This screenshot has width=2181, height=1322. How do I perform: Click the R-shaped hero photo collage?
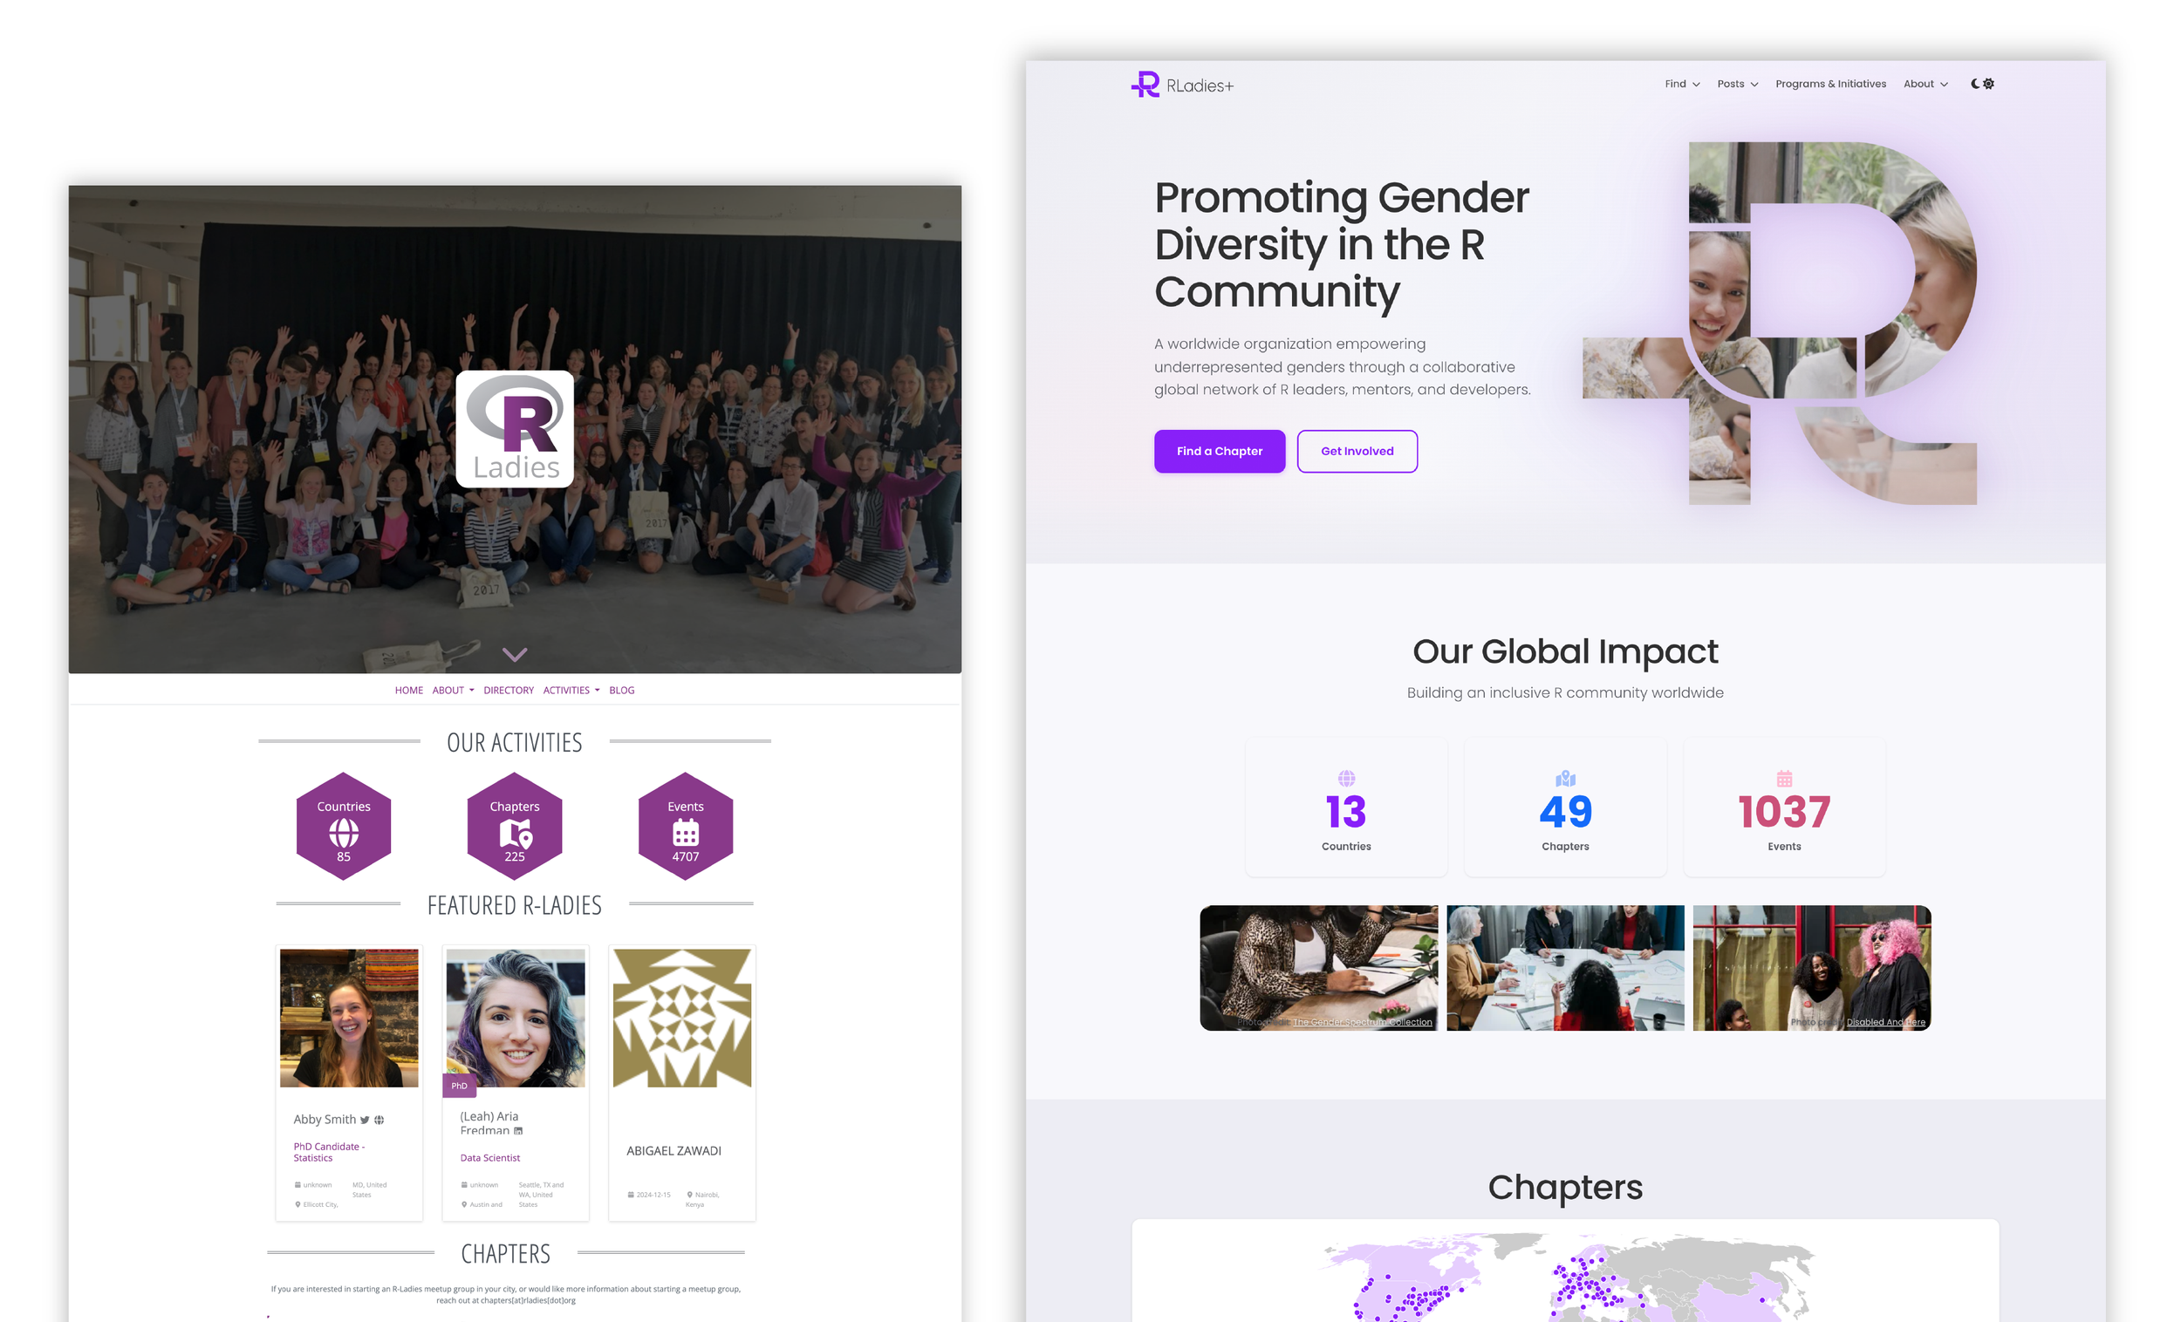[x=1779, y=323]
